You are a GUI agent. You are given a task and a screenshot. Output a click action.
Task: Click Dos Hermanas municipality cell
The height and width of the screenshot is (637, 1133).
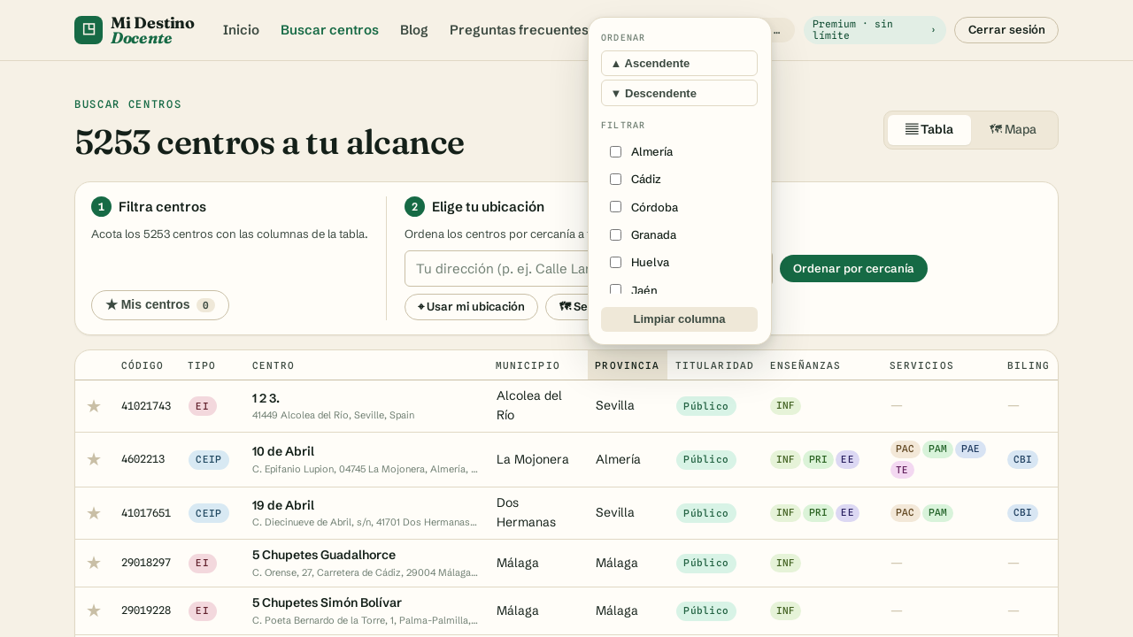(x=526, y=512)
